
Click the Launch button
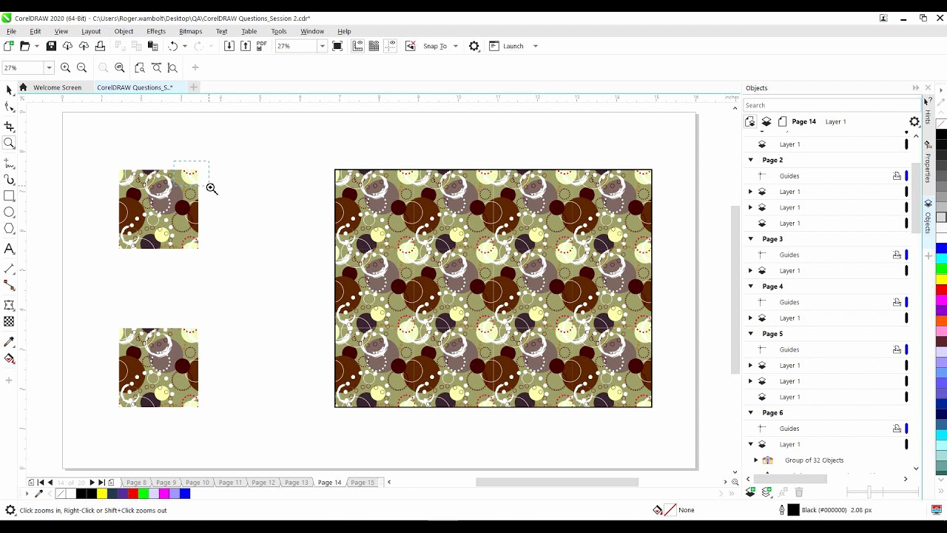[x=507, y=46]
